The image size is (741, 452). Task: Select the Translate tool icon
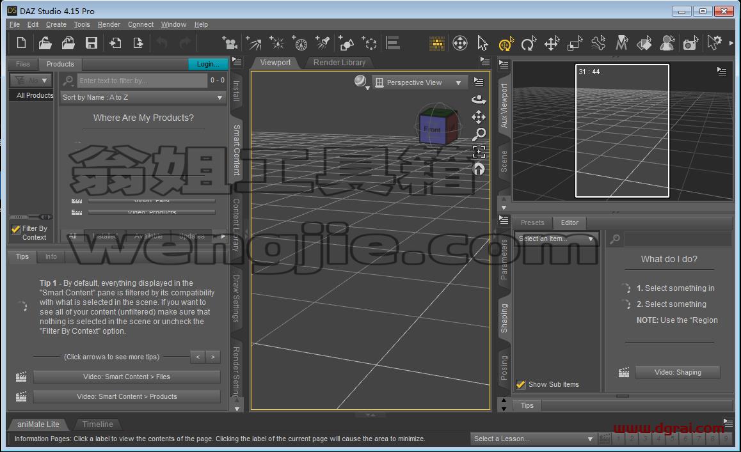552,43
